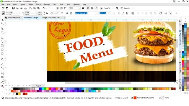Select the Interactive Fill bucket tool
Screen dimensions: 189x106
click(2, 86)
